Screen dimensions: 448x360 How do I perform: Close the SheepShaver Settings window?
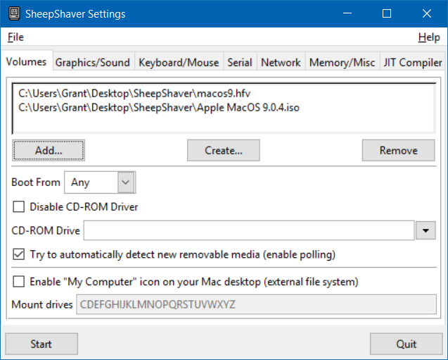tap(427, 13)
